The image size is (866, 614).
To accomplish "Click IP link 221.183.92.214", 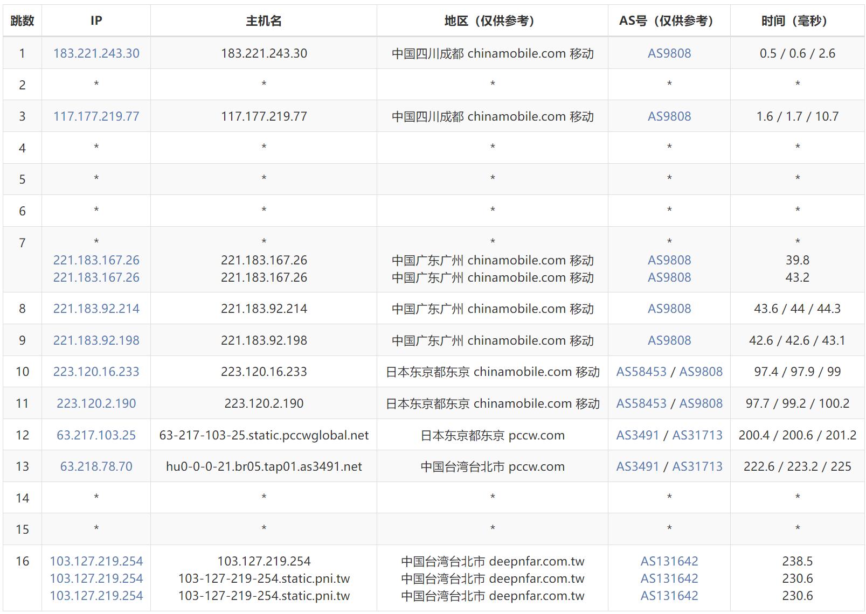I will tap(96, 309).
